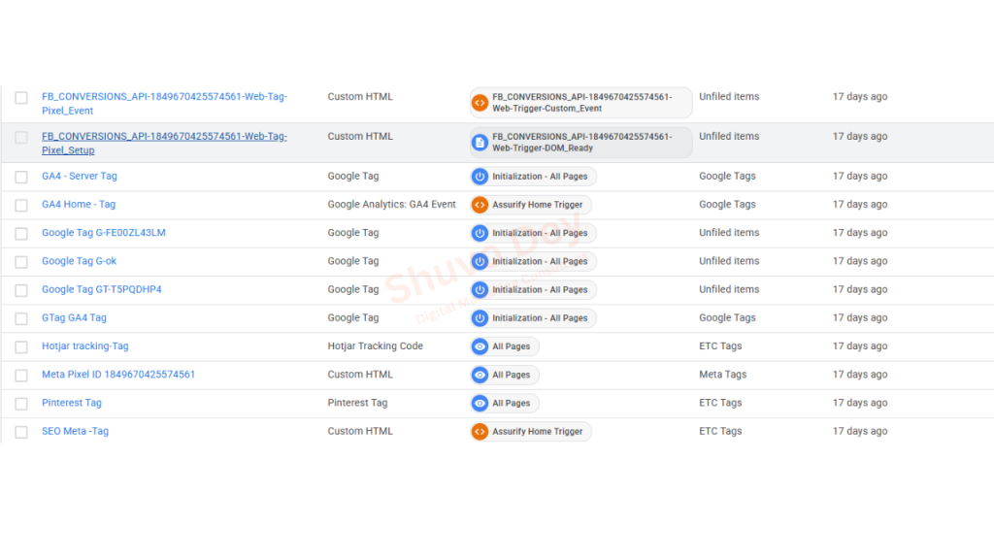Open the Pinterest Tag link
The height and width of the screenshot is (559, 994).
pyautogui.click(x=72, y=403)
